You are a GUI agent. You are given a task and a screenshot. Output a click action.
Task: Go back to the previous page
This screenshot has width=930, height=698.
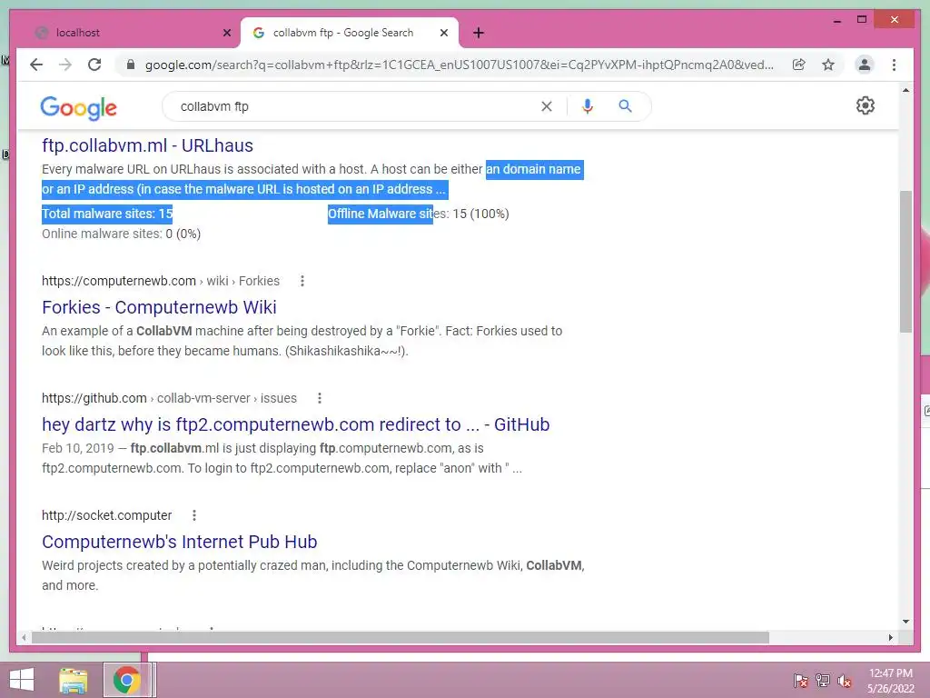point(36,65)
